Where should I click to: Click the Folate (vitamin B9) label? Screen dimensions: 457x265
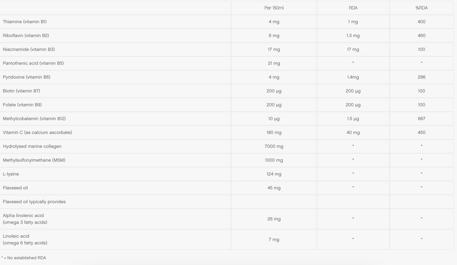click(x=22, y=105)
